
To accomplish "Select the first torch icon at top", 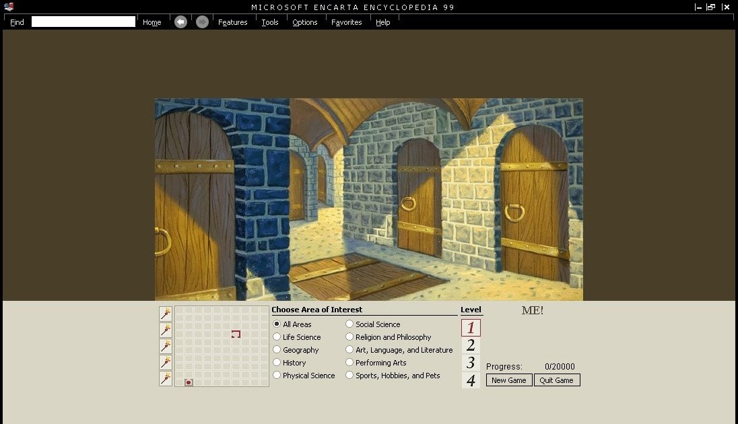I will pyautogui.click(x=166, y=314).
